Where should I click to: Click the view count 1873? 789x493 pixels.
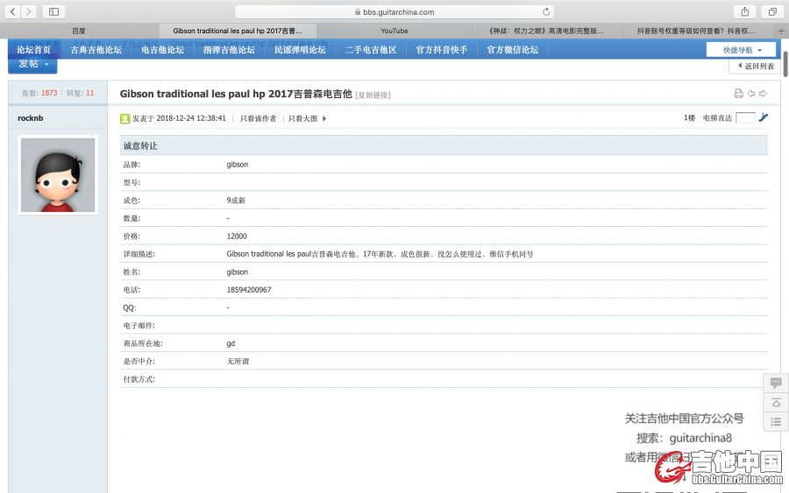[x=49, y=93]
